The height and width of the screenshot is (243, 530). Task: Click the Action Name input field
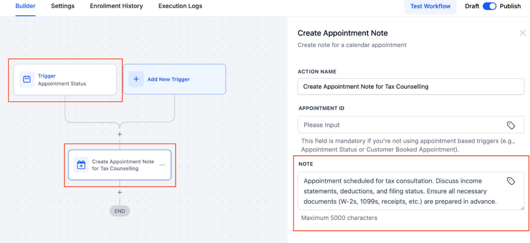pyautogui.click(x=410, y=87)
